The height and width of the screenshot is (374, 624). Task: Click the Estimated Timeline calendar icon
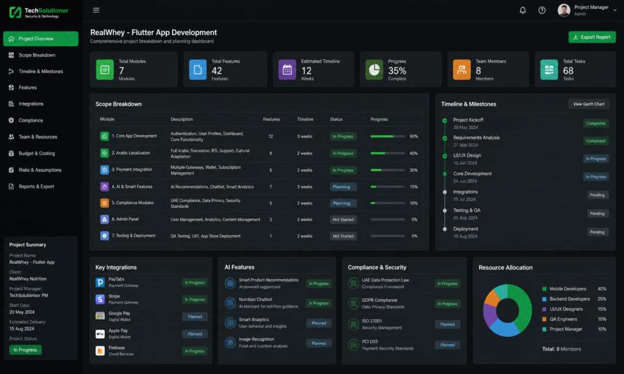coord(287,70)
